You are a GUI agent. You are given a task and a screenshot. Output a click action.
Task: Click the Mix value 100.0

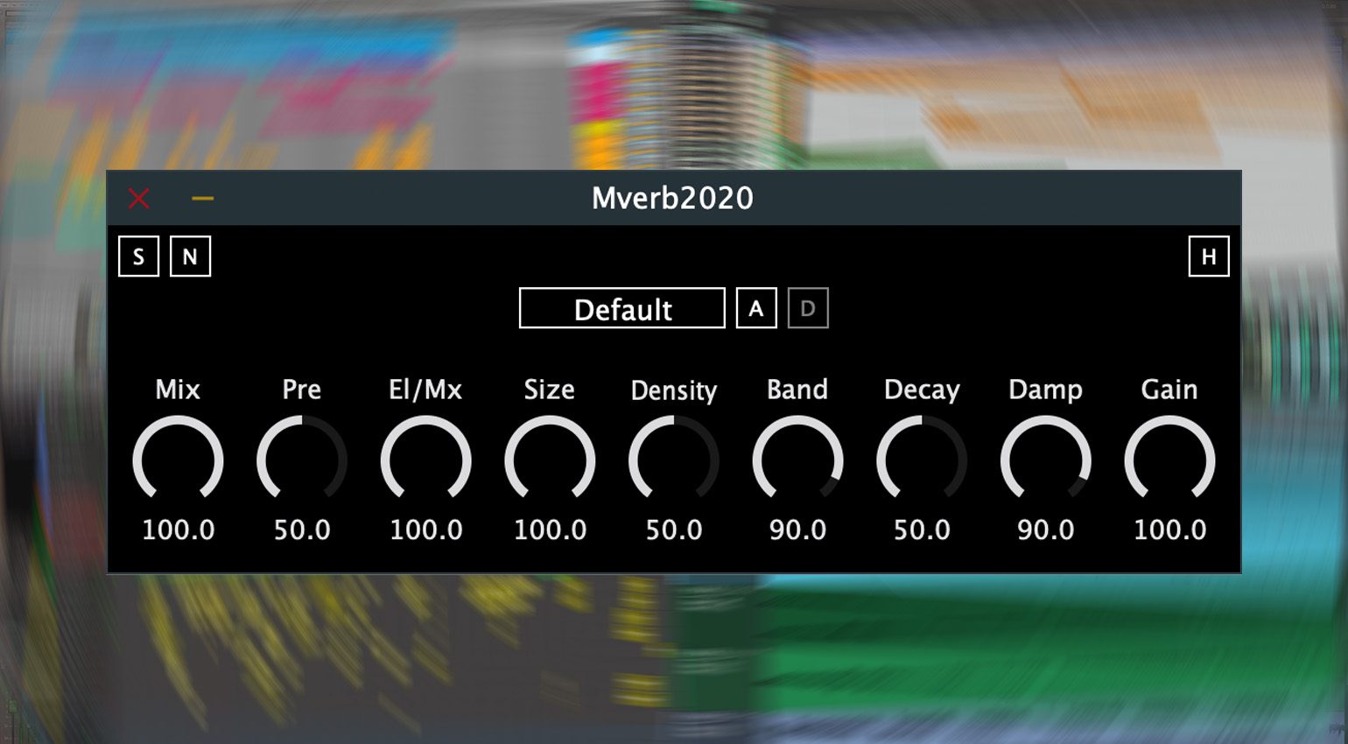(x=179, y=530)
